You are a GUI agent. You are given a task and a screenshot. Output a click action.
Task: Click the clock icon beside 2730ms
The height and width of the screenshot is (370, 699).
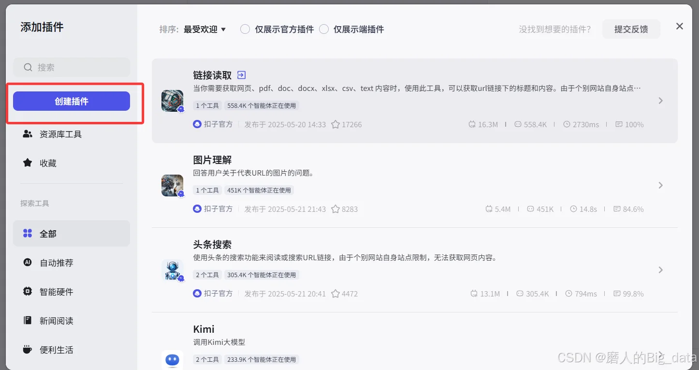[x=567, y=124]
